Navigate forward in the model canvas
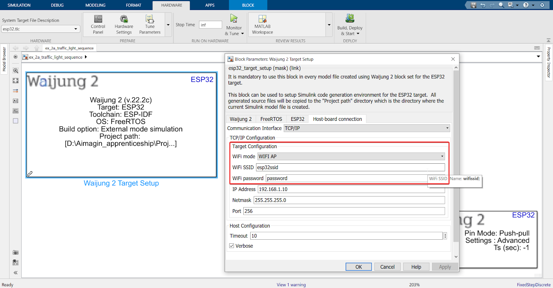Viewport: 553px width, 288px height. [26, 48]
